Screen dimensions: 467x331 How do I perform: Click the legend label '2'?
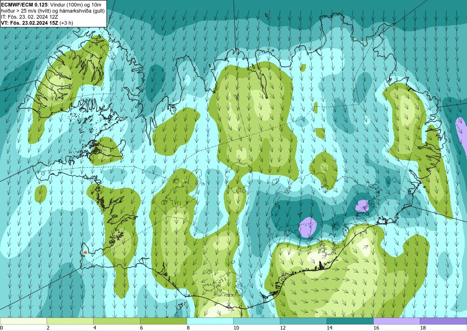point(48,328)
